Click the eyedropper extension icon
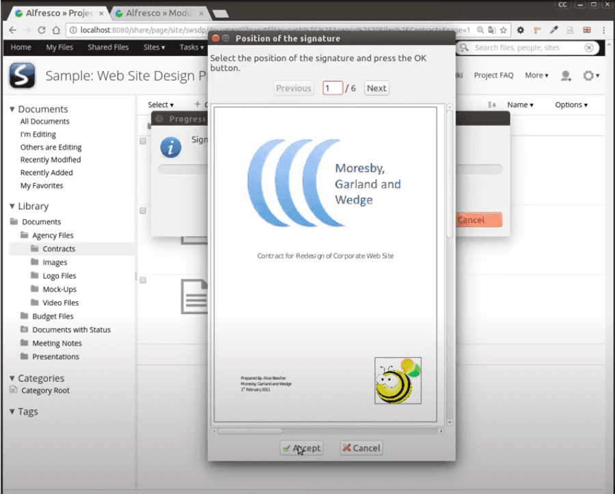 [x=553, y=30]
